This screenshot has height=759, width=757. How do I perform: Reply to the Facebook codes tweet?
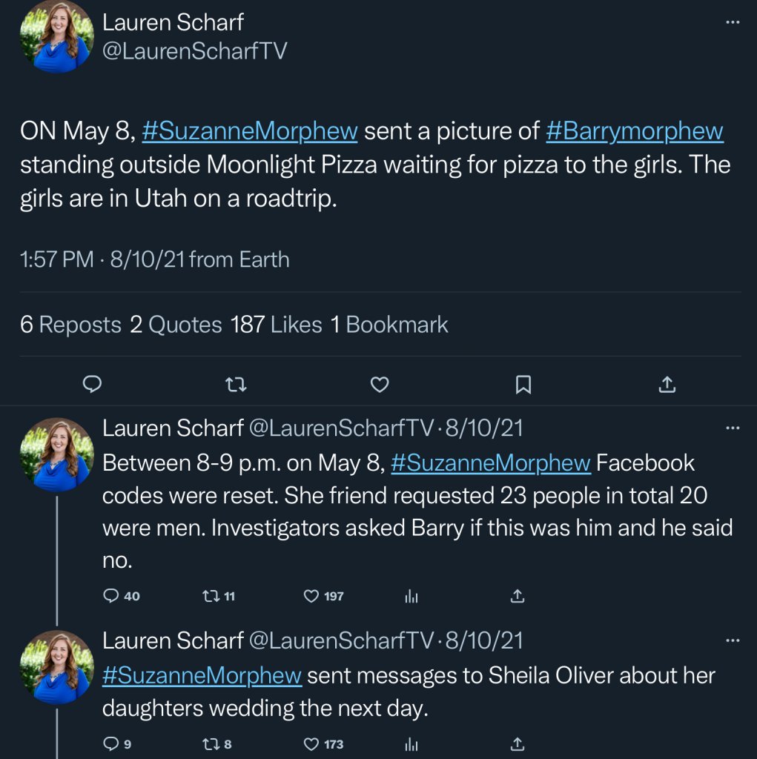112,596
